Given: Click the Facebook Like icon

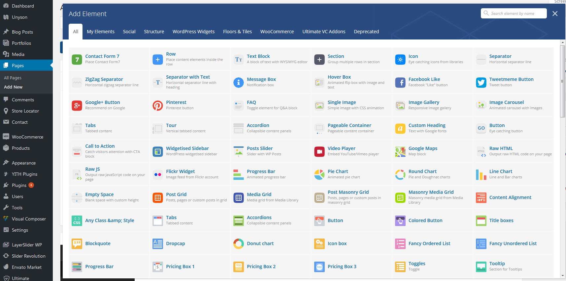Looking at the screenshot, I should (400, 83).
